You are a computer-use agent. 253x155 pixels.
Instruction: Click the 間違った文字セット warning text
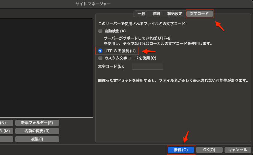pos(172,81)
